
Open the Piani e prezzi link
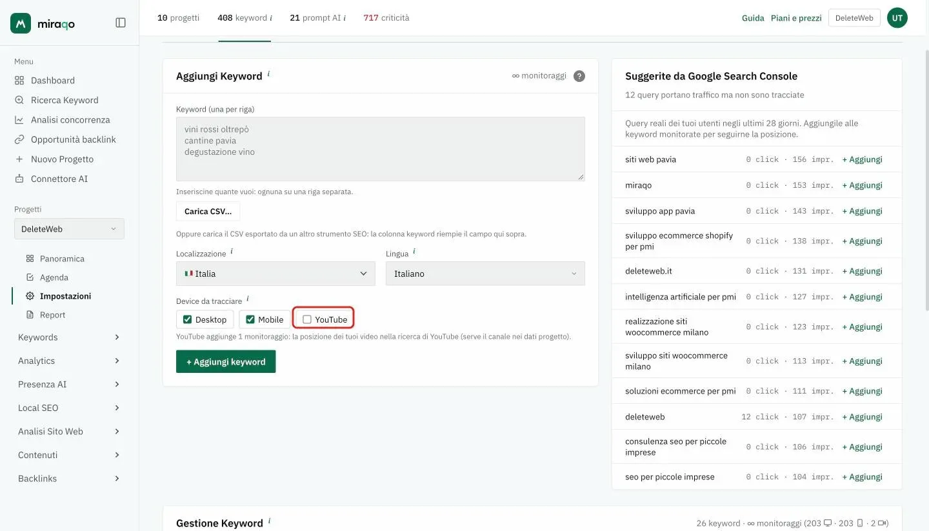click(x=796, y=18)
